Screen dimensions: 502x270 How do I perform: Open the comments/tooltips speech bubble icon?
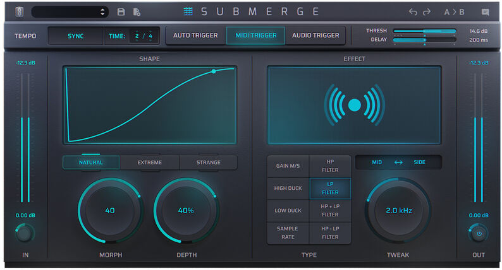tap(485, 12)
